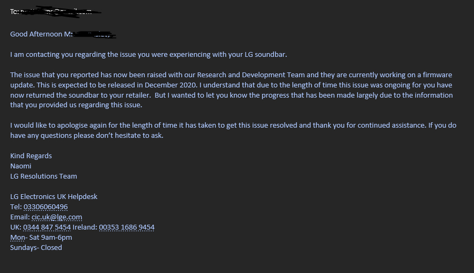
Task: Click the LG Resolutions Team line
Action: click(43, 176)
